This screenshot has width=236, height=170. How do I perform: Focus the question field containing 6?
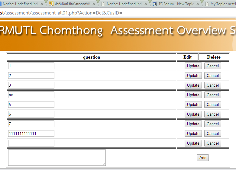pyautogui.click(x=31, y=114)
